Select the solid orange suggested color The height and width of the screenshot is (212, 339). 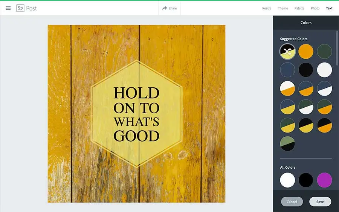pos(306,52)
